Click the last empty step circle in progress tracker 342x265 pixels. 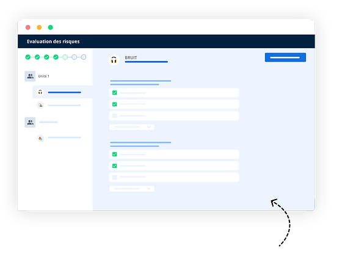tap(84, 57)
